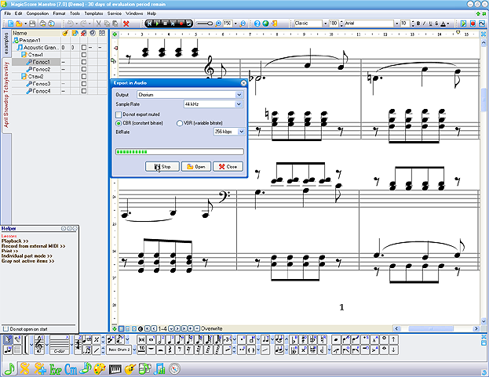Click the Print icon in toolbar

[x=42, y=24]
